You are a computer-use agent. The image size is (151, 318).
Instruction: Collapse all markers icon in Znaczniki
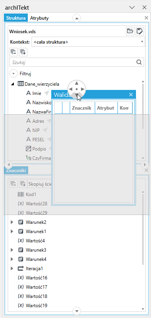(13, 184)
